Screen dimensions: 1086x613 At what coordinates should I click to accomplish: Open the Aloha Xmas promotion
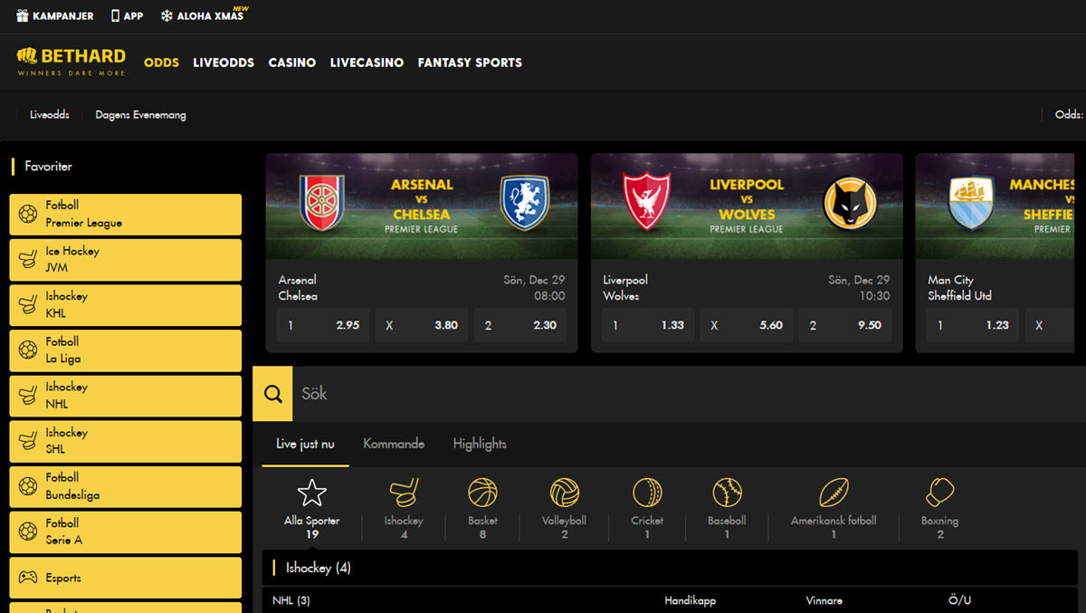[x=202, y=16]
